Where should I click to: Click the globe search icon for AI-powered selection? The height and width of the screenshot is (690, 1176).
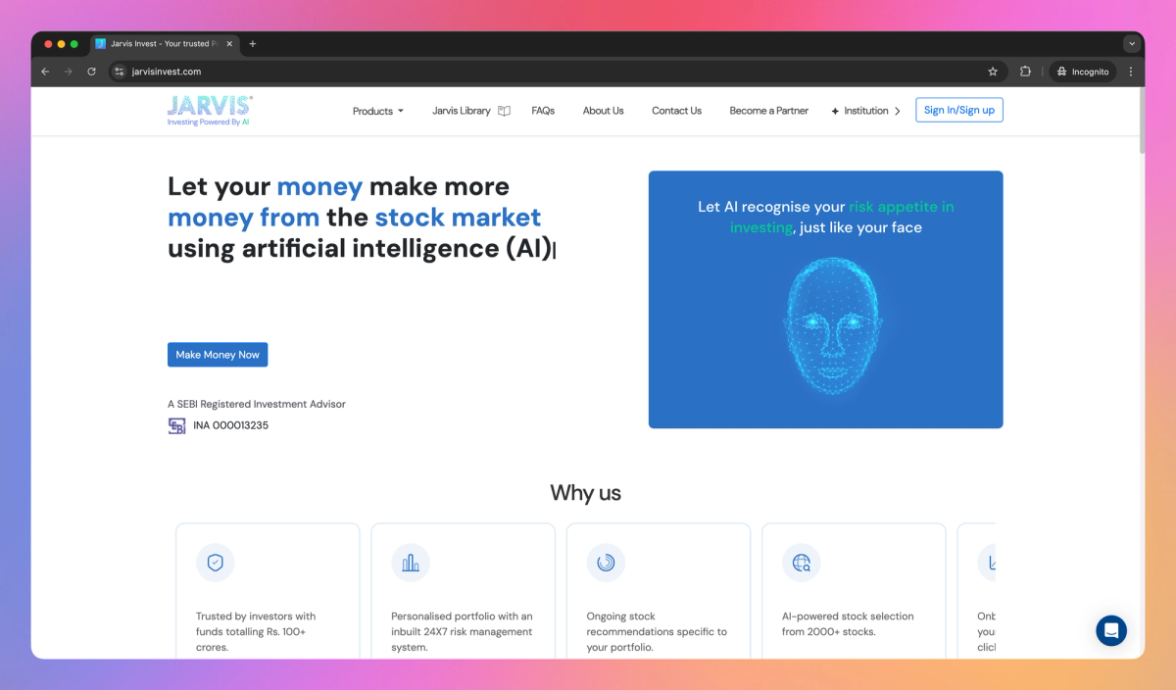(x=801, y=563)
